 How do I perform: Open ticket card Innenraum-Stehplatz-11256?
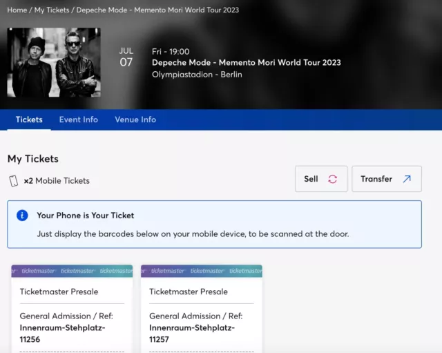click(x=72, y=309)
